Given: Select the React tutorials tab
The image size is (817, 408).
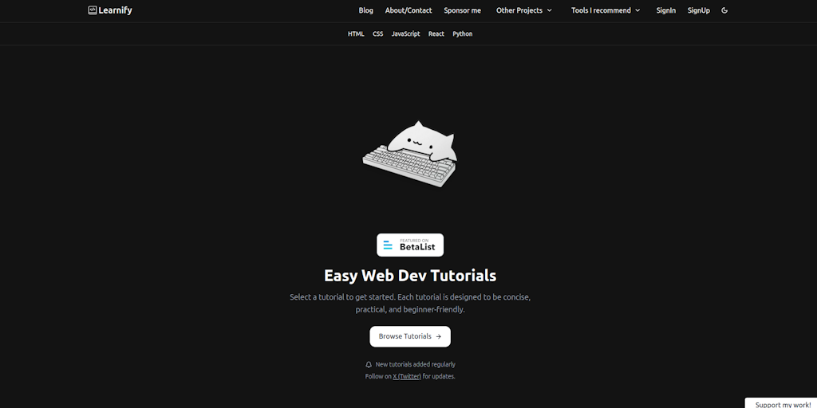Looking at the screenshot, I should 436,33.
